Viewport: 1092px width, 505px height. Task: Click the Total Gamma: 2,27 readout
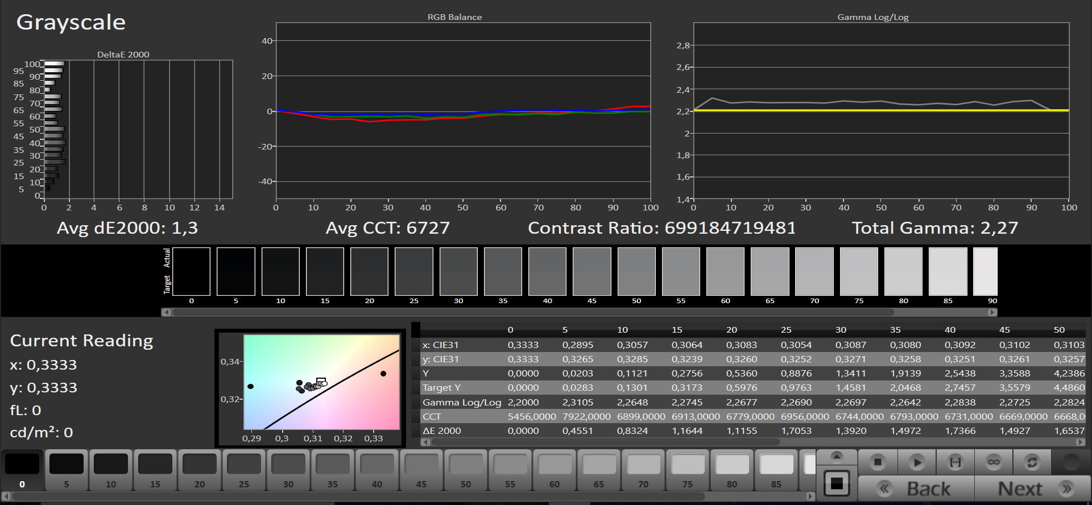(x=935, y=228)
